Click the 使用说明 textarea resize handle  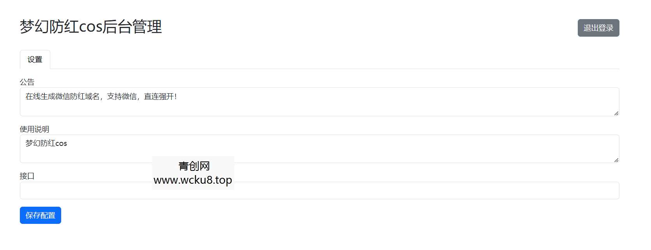point(616,160)
